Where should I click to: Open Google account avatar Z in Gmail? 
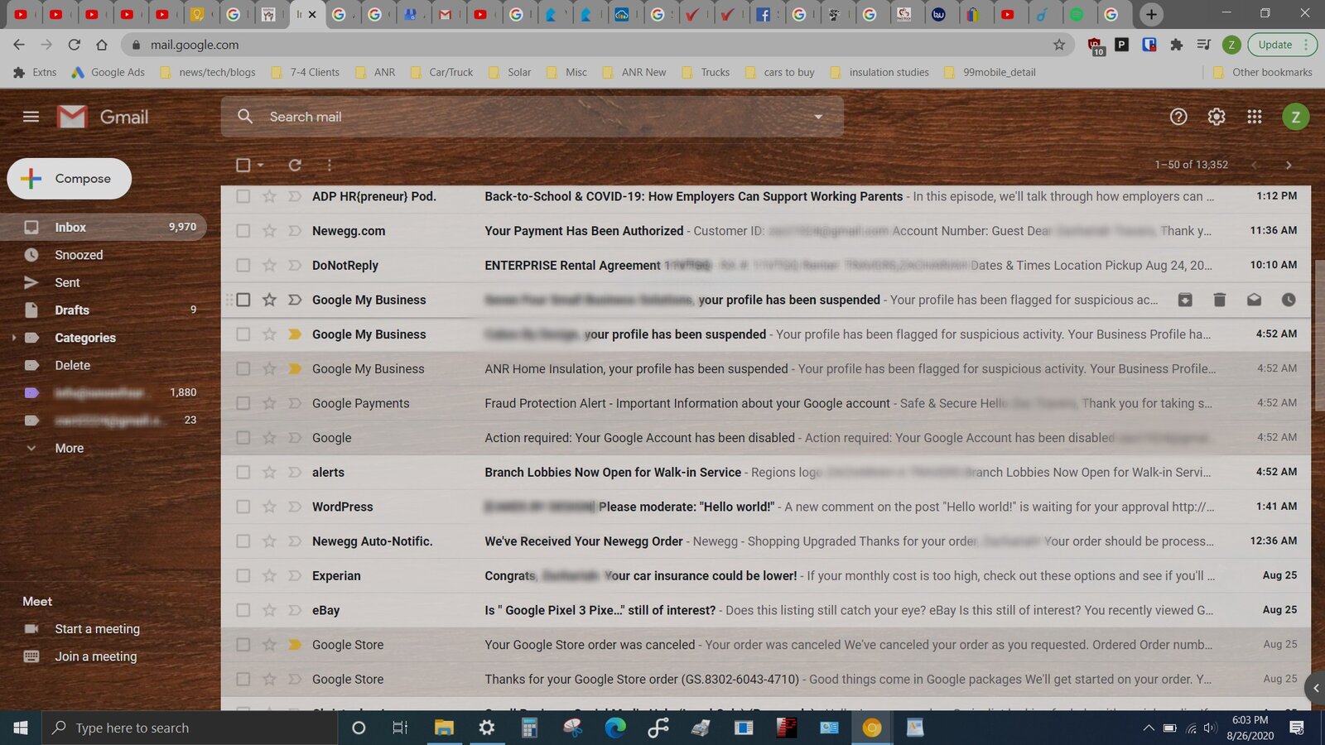(1296, 117)
